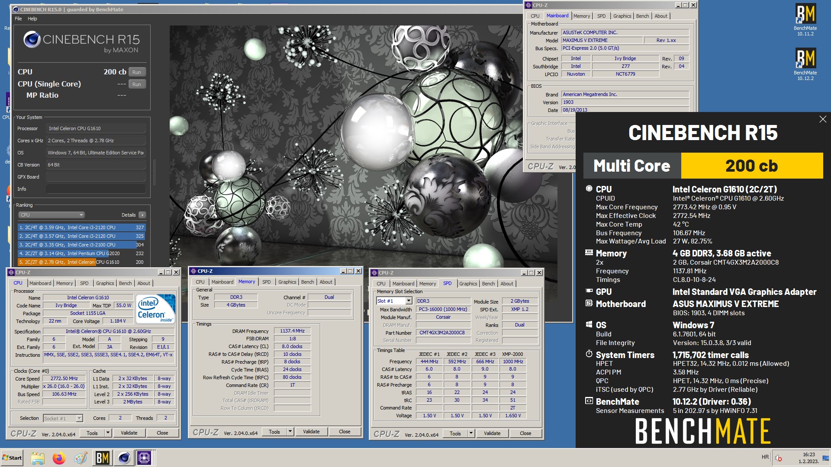The height and width of the screenshot is (467, 831).
Task: Open the Slot #1 memory slot dropdown
Action: (408, 301)
